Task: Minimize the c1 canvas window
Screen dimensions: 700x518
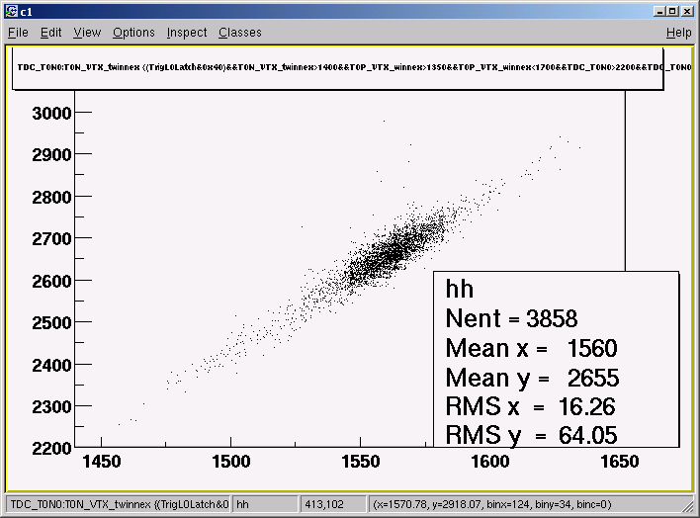Action: click(x=658, y=11)
